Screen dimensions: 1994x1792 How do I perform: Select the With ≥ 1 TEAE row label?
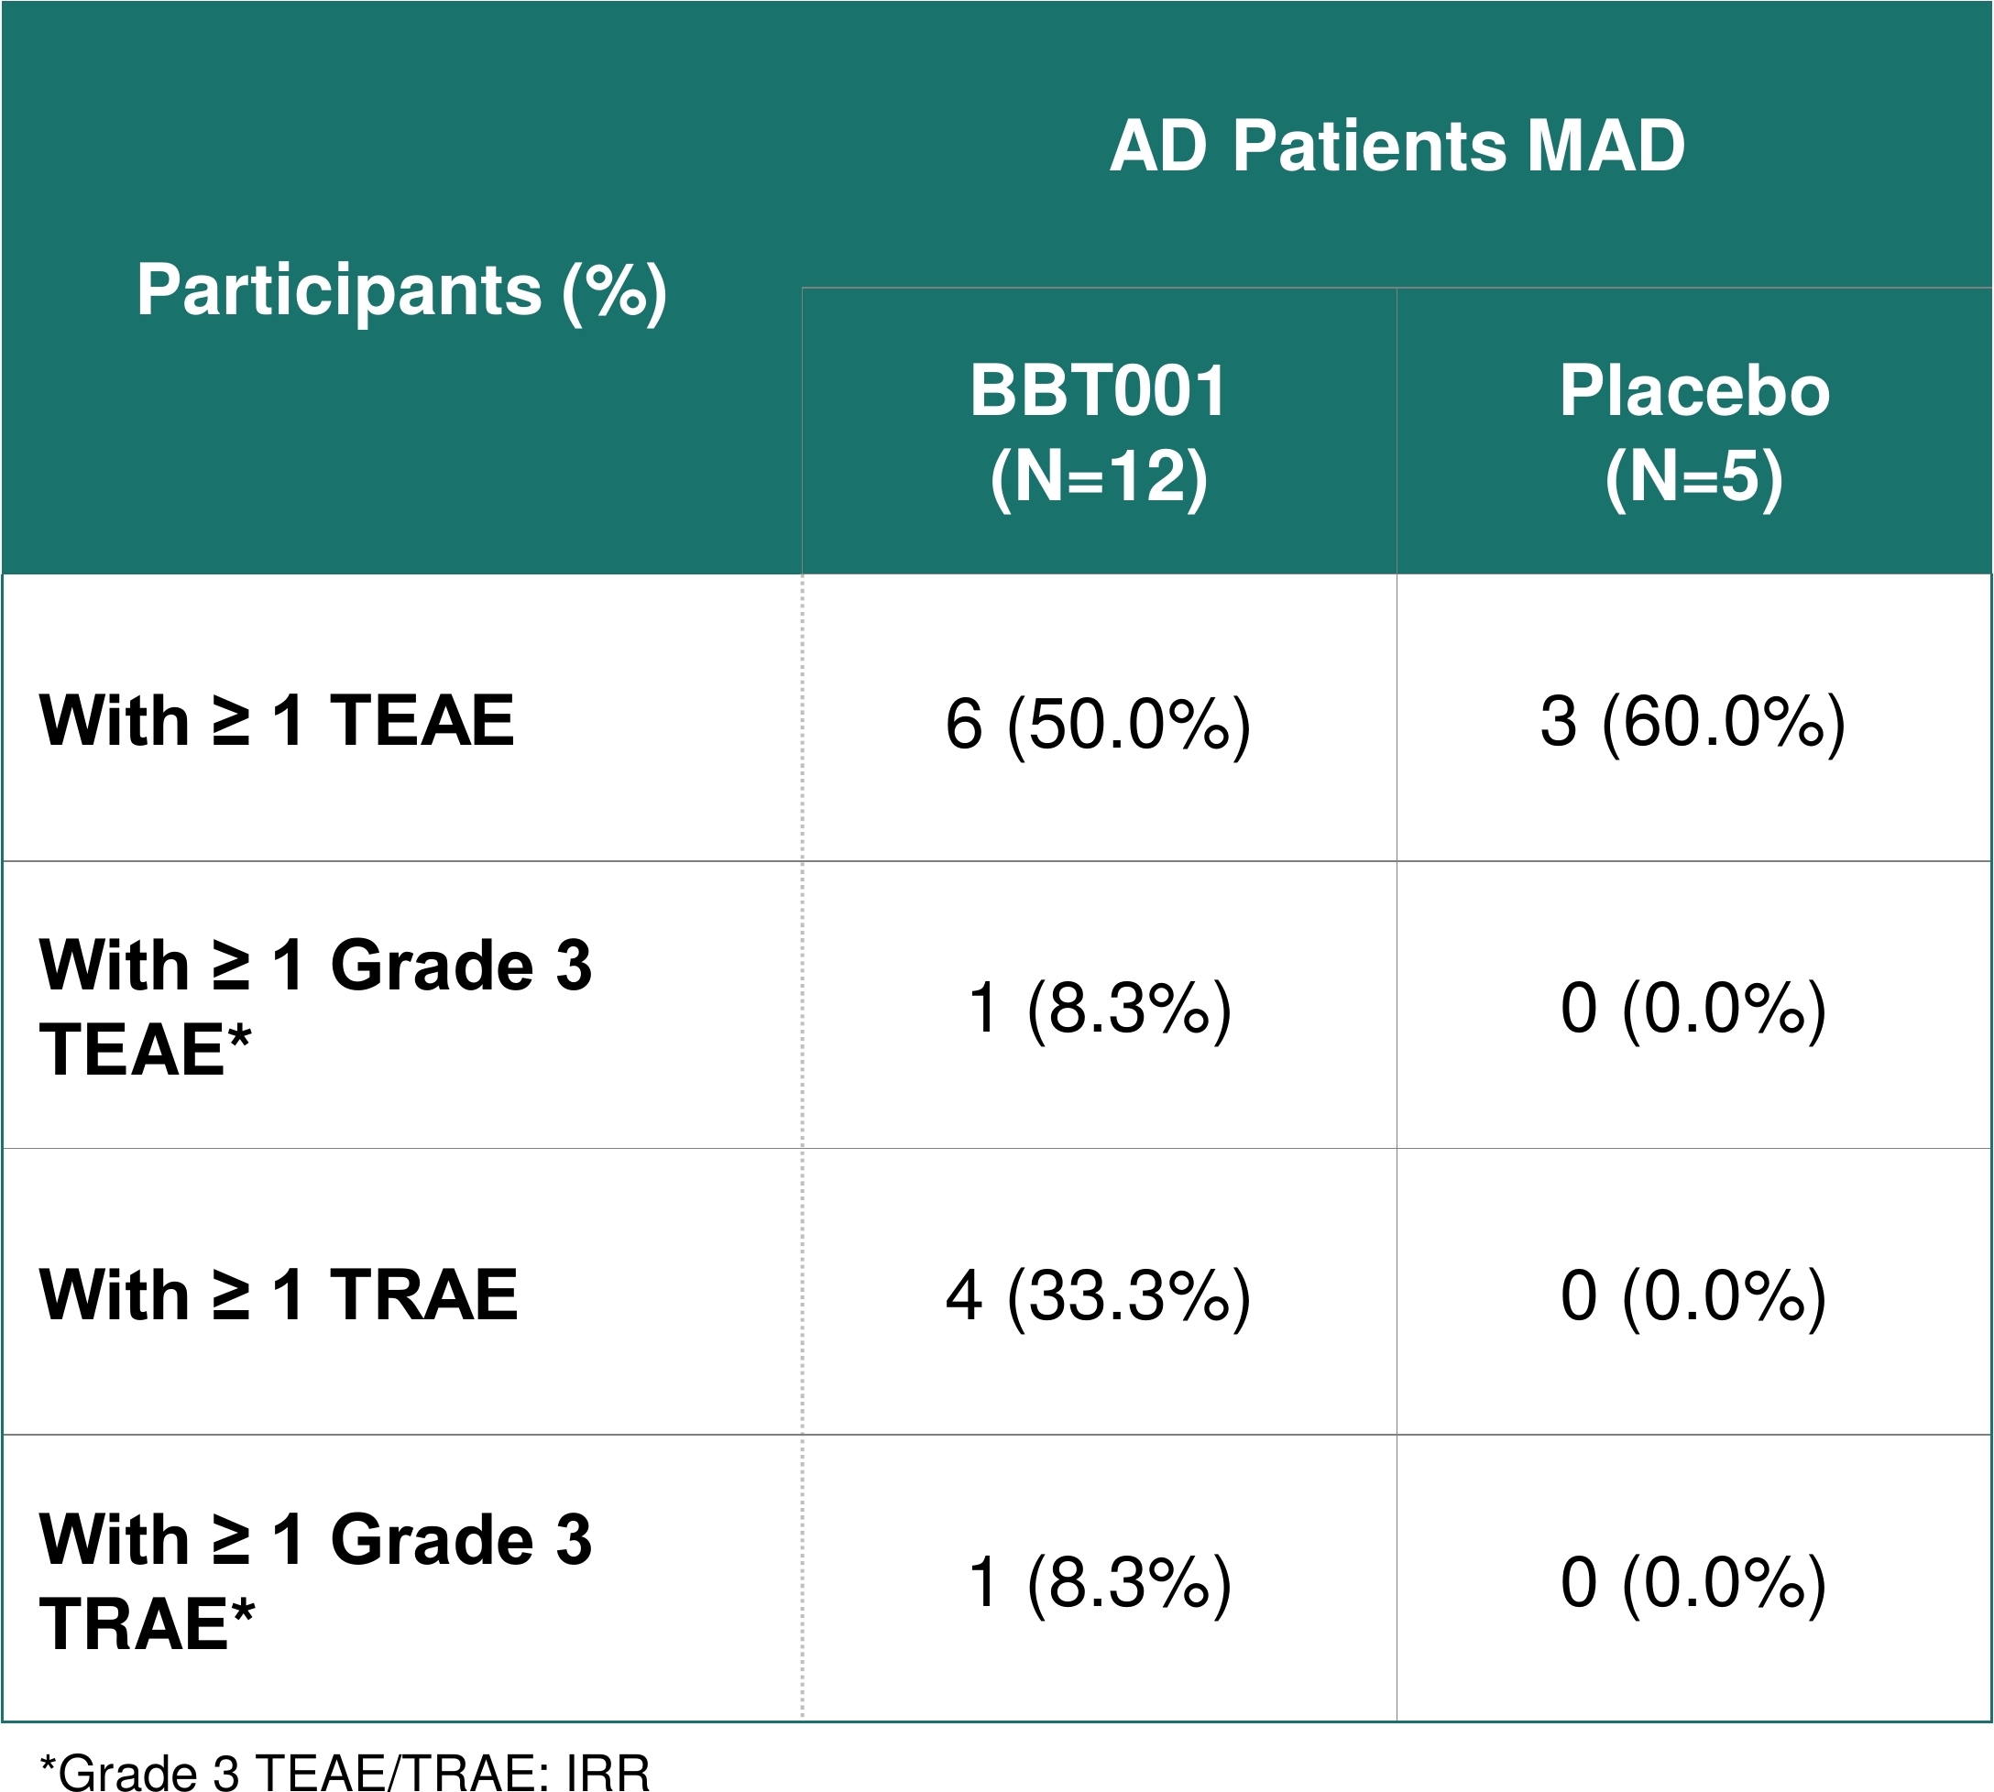277,721
